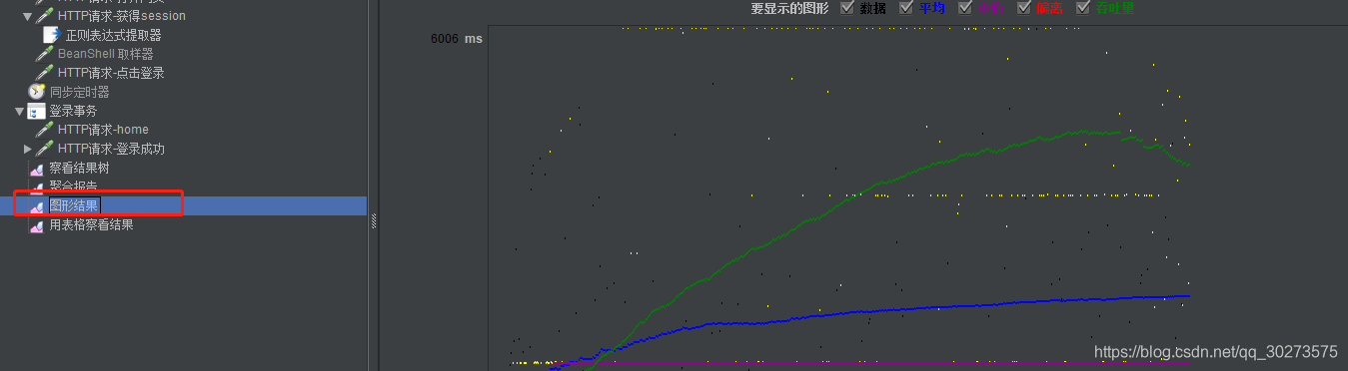Select BeanShell 取样器 tree item
Image resolution: width=1348 pixels, height=371 pixels.
[105, 54]
